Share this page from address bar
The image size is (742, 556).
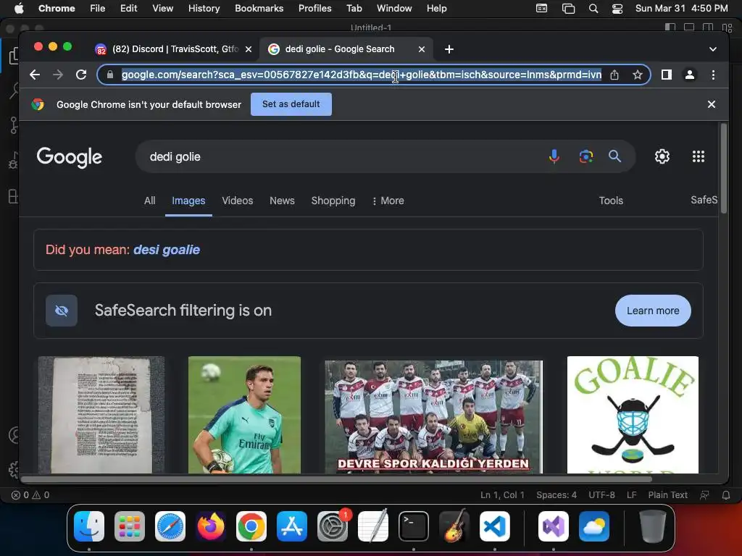click(x=614, y=75)
